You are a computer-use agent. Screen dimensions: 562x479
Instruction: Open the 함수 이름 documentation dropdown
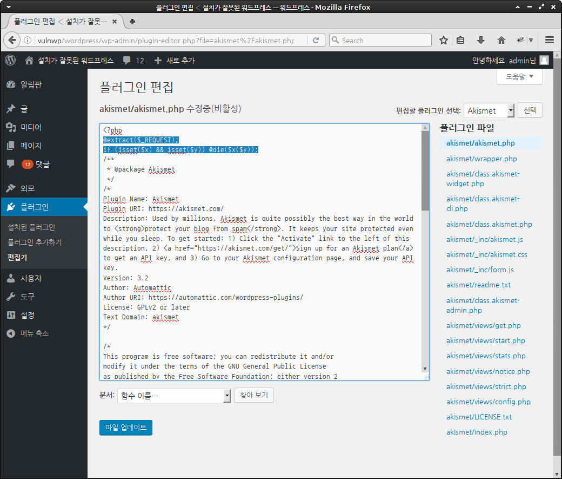click(x=174, y=396)
